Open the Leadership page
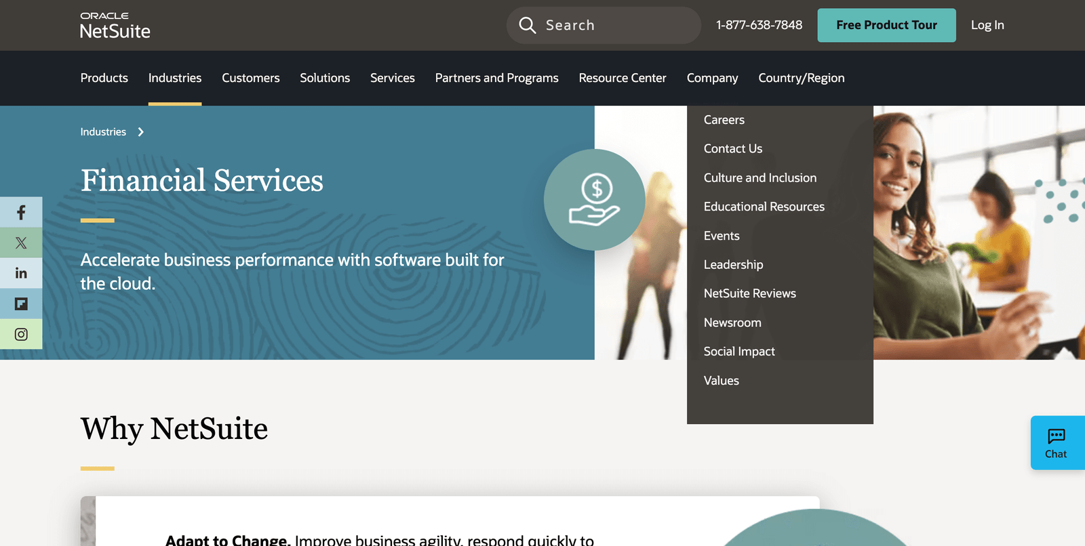 tap(734, 264)
